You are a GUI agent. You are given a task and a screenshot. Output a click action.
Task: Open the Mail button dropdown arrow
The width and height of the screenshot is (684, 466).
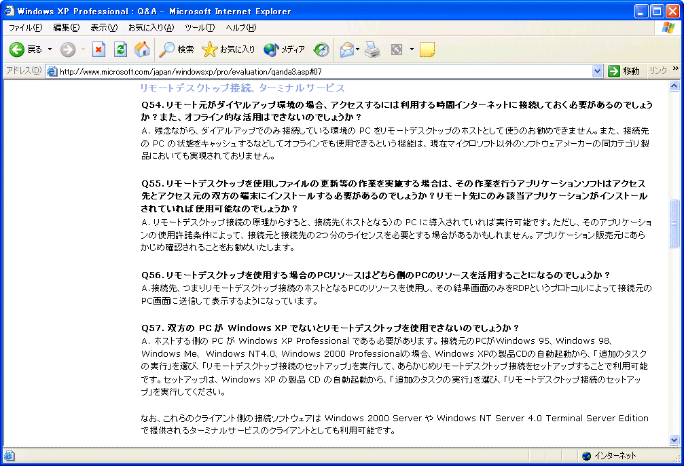point(358,50)
